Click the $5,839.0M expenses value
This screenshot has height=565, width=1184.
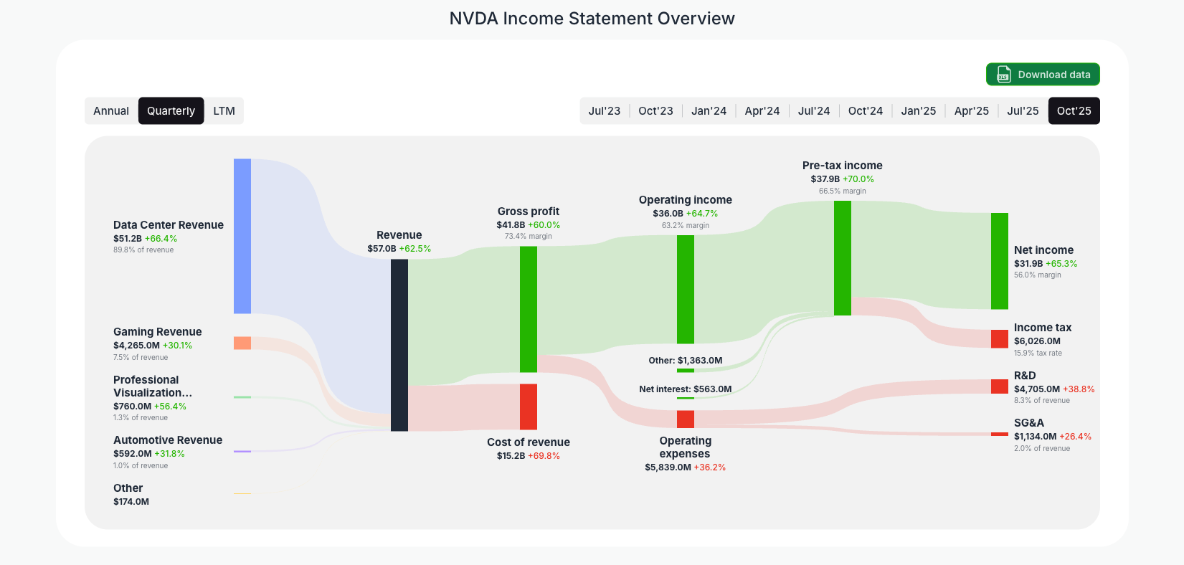coord(668,467)
